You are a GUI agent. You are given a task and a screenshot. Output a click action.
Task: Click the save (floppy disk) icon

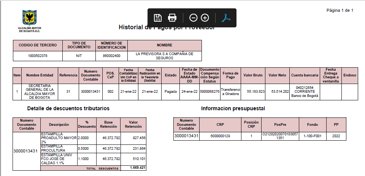158,18
